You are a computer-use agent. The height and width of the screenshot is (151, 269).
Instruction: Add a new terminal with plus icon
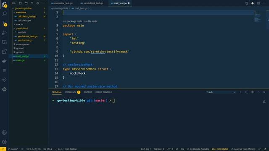click(x=241, y=92)
